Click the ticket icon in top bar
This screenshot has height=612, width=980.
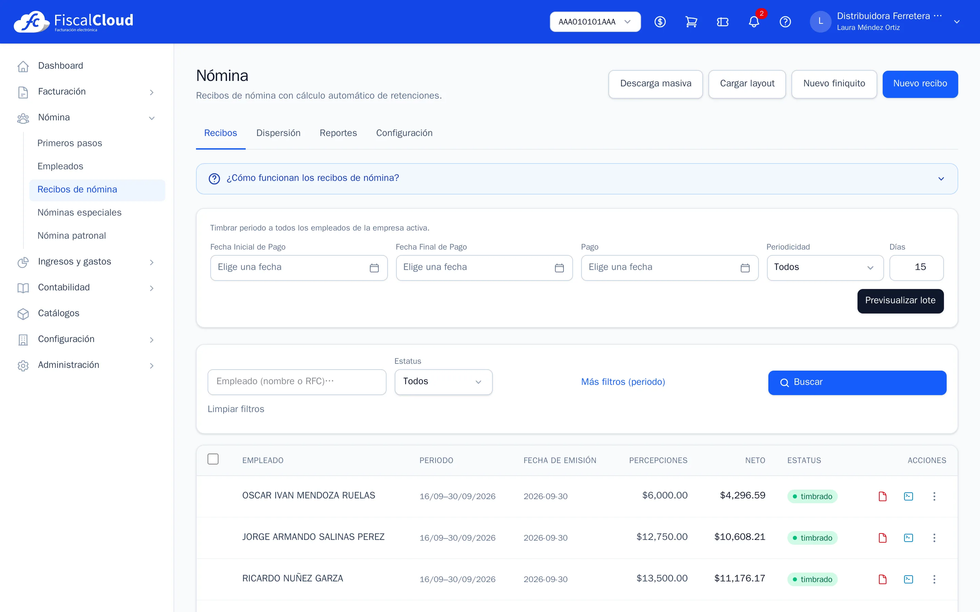pyautogui.click(x=722, y=22)
